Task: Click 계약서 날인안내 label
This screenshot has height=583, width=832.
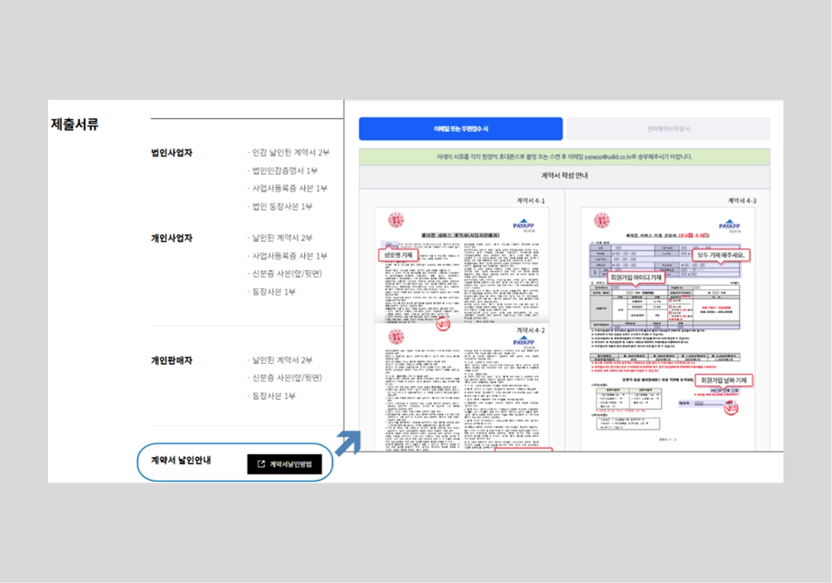Action: tap(181, 460)
